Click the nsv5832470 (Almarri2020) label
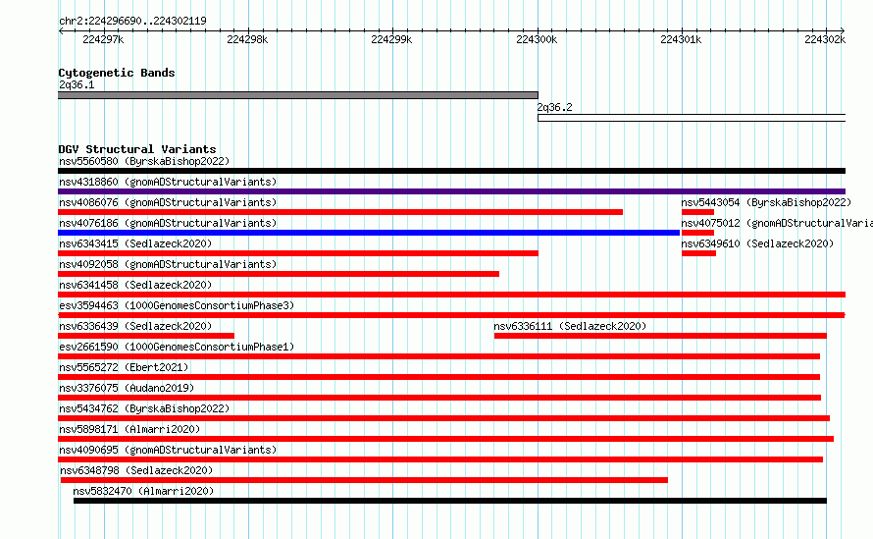 143,491
